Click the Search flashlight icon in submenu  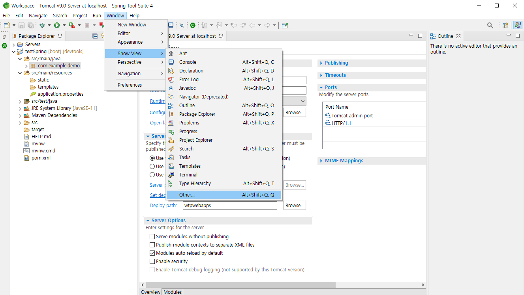point(171,148)
